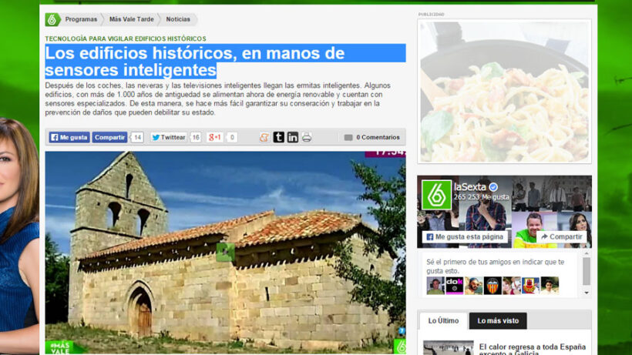Screen dimensions: 632x355
Task: Open the 0 Comentarios link
Action: pyautogui.click(x=372, y=137)
